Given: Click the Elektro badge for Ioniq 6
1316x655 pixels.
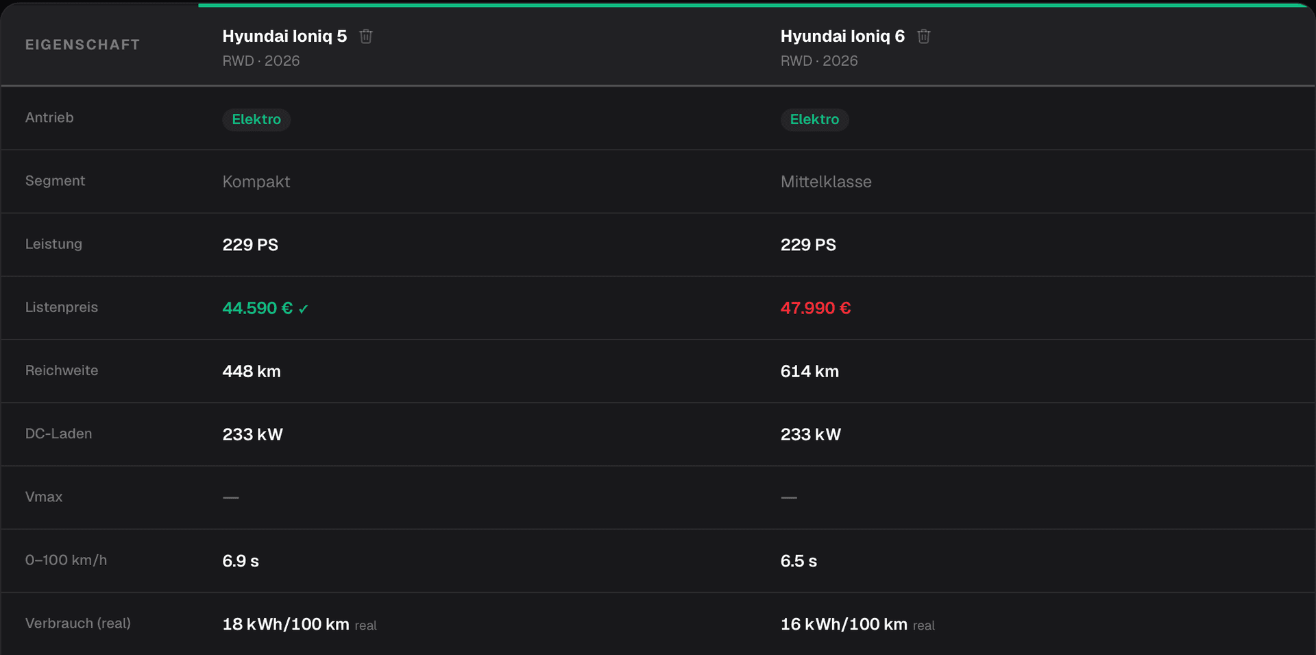Looking at the screenshot, I should [814, 119].
